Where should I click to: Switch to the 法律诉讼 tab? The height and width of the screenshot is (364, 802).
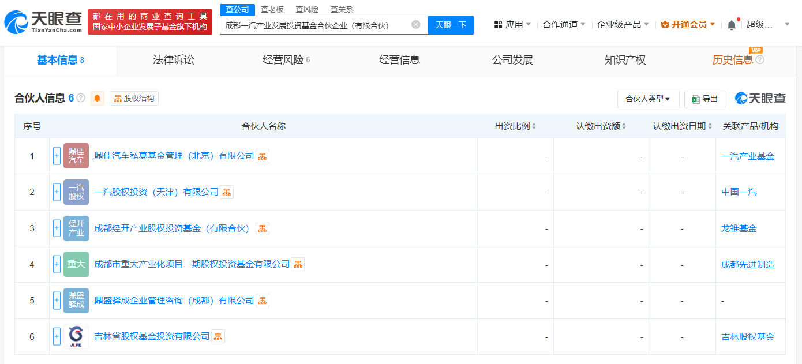click(x=174, y=60)
